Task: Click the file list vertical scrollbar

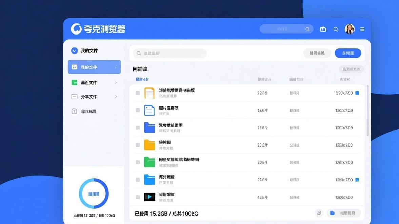Action: pos(367,110)
